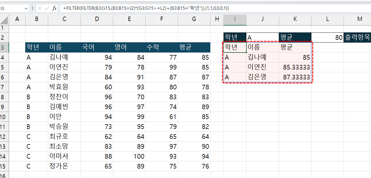
Task: Open the Insert Function fx button
Action: pyautogui.click(x=54, y=8)
